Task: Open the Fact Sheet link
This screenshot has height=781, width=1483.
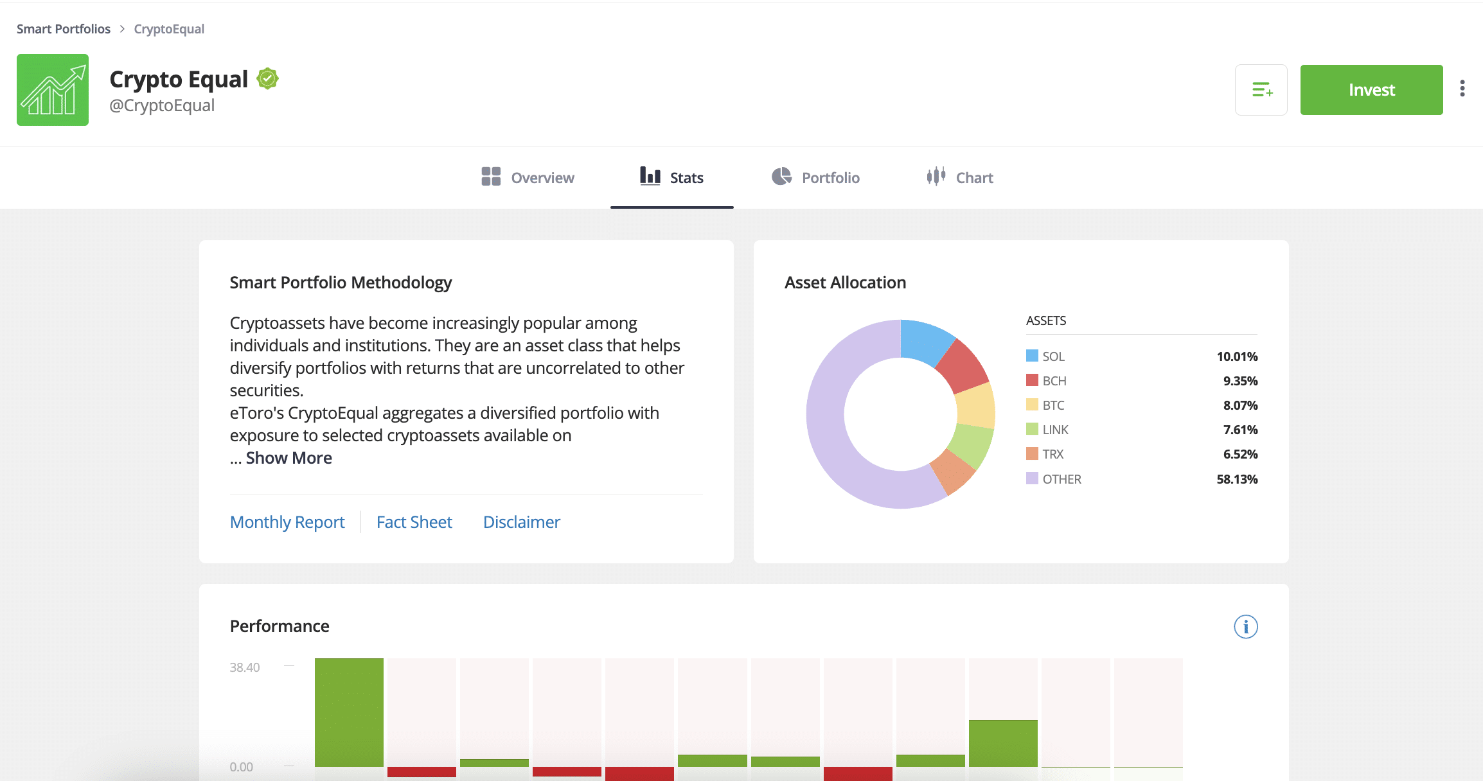Action: (x=414, y=522)
